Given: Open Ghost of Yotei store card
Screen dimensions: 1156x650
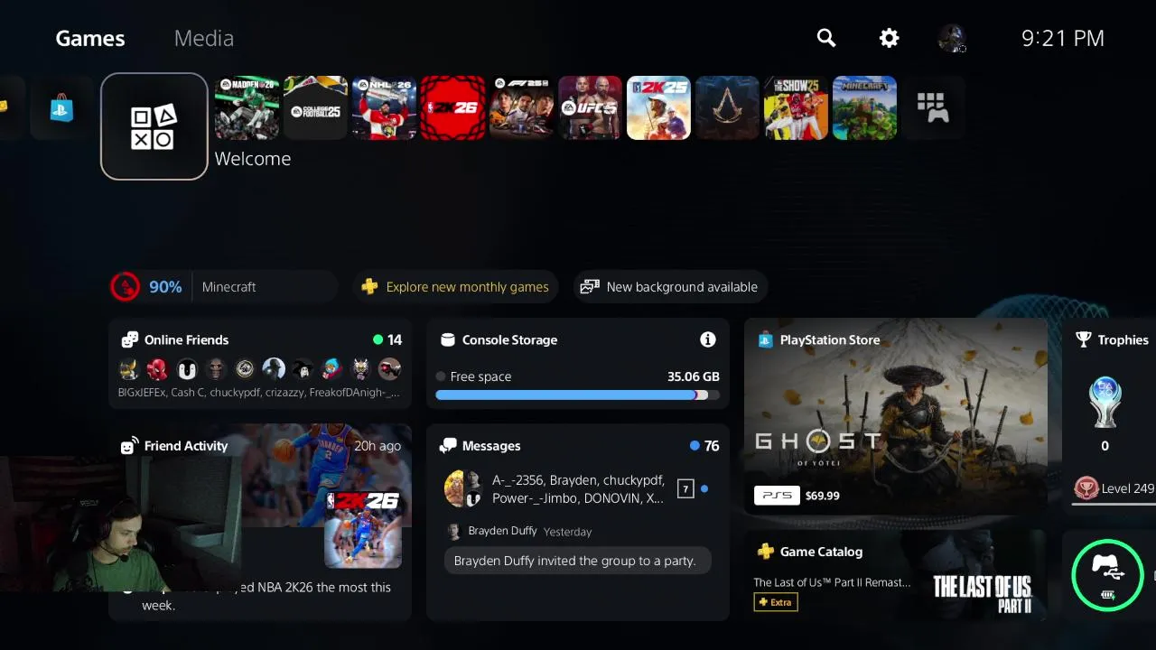Looking at the screenshot, I should pyautogui.click(x=896, y=417).
